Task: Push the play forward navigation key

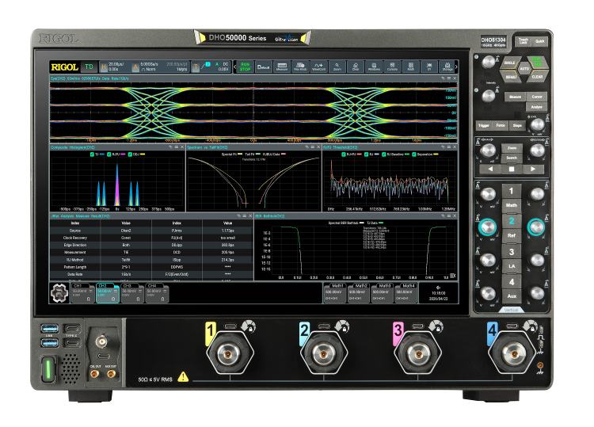Action: click(x=532, y=170)
